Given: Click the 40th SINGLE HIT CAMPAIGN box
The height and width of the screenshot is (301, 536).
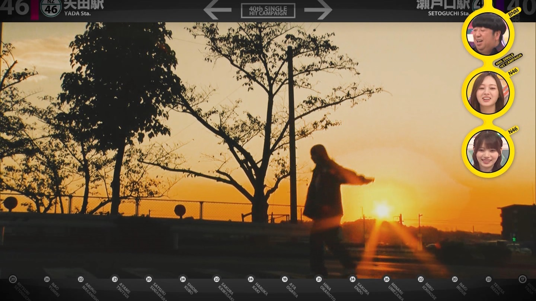Looking at the screenshot, I should [268, 10].
